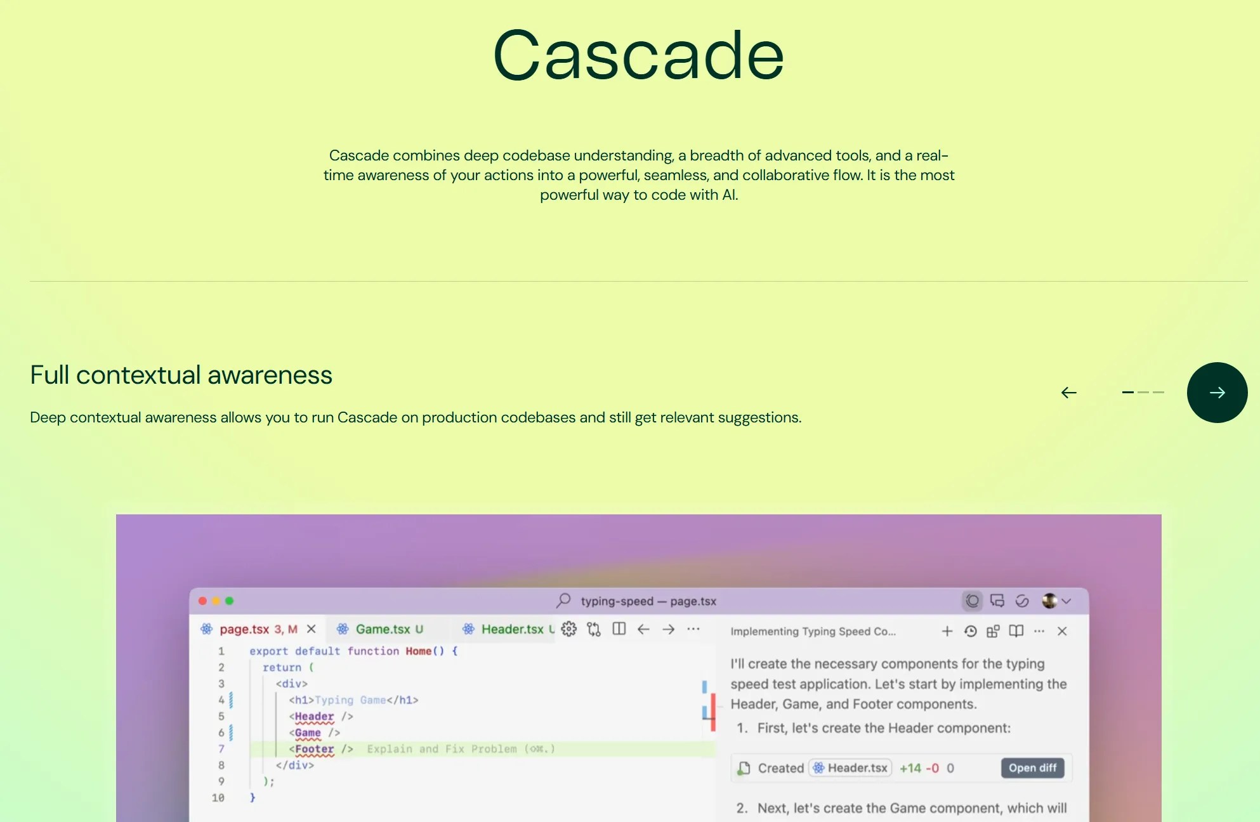Switch to the Game.tsx tab
1260x822 pixels.
389,629
